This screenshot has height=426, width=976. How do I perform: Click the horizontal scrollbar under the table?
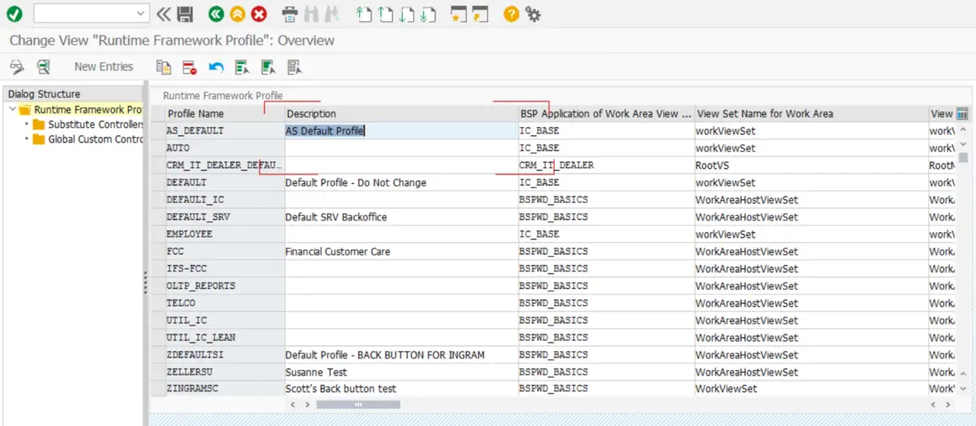coord(358,405)
